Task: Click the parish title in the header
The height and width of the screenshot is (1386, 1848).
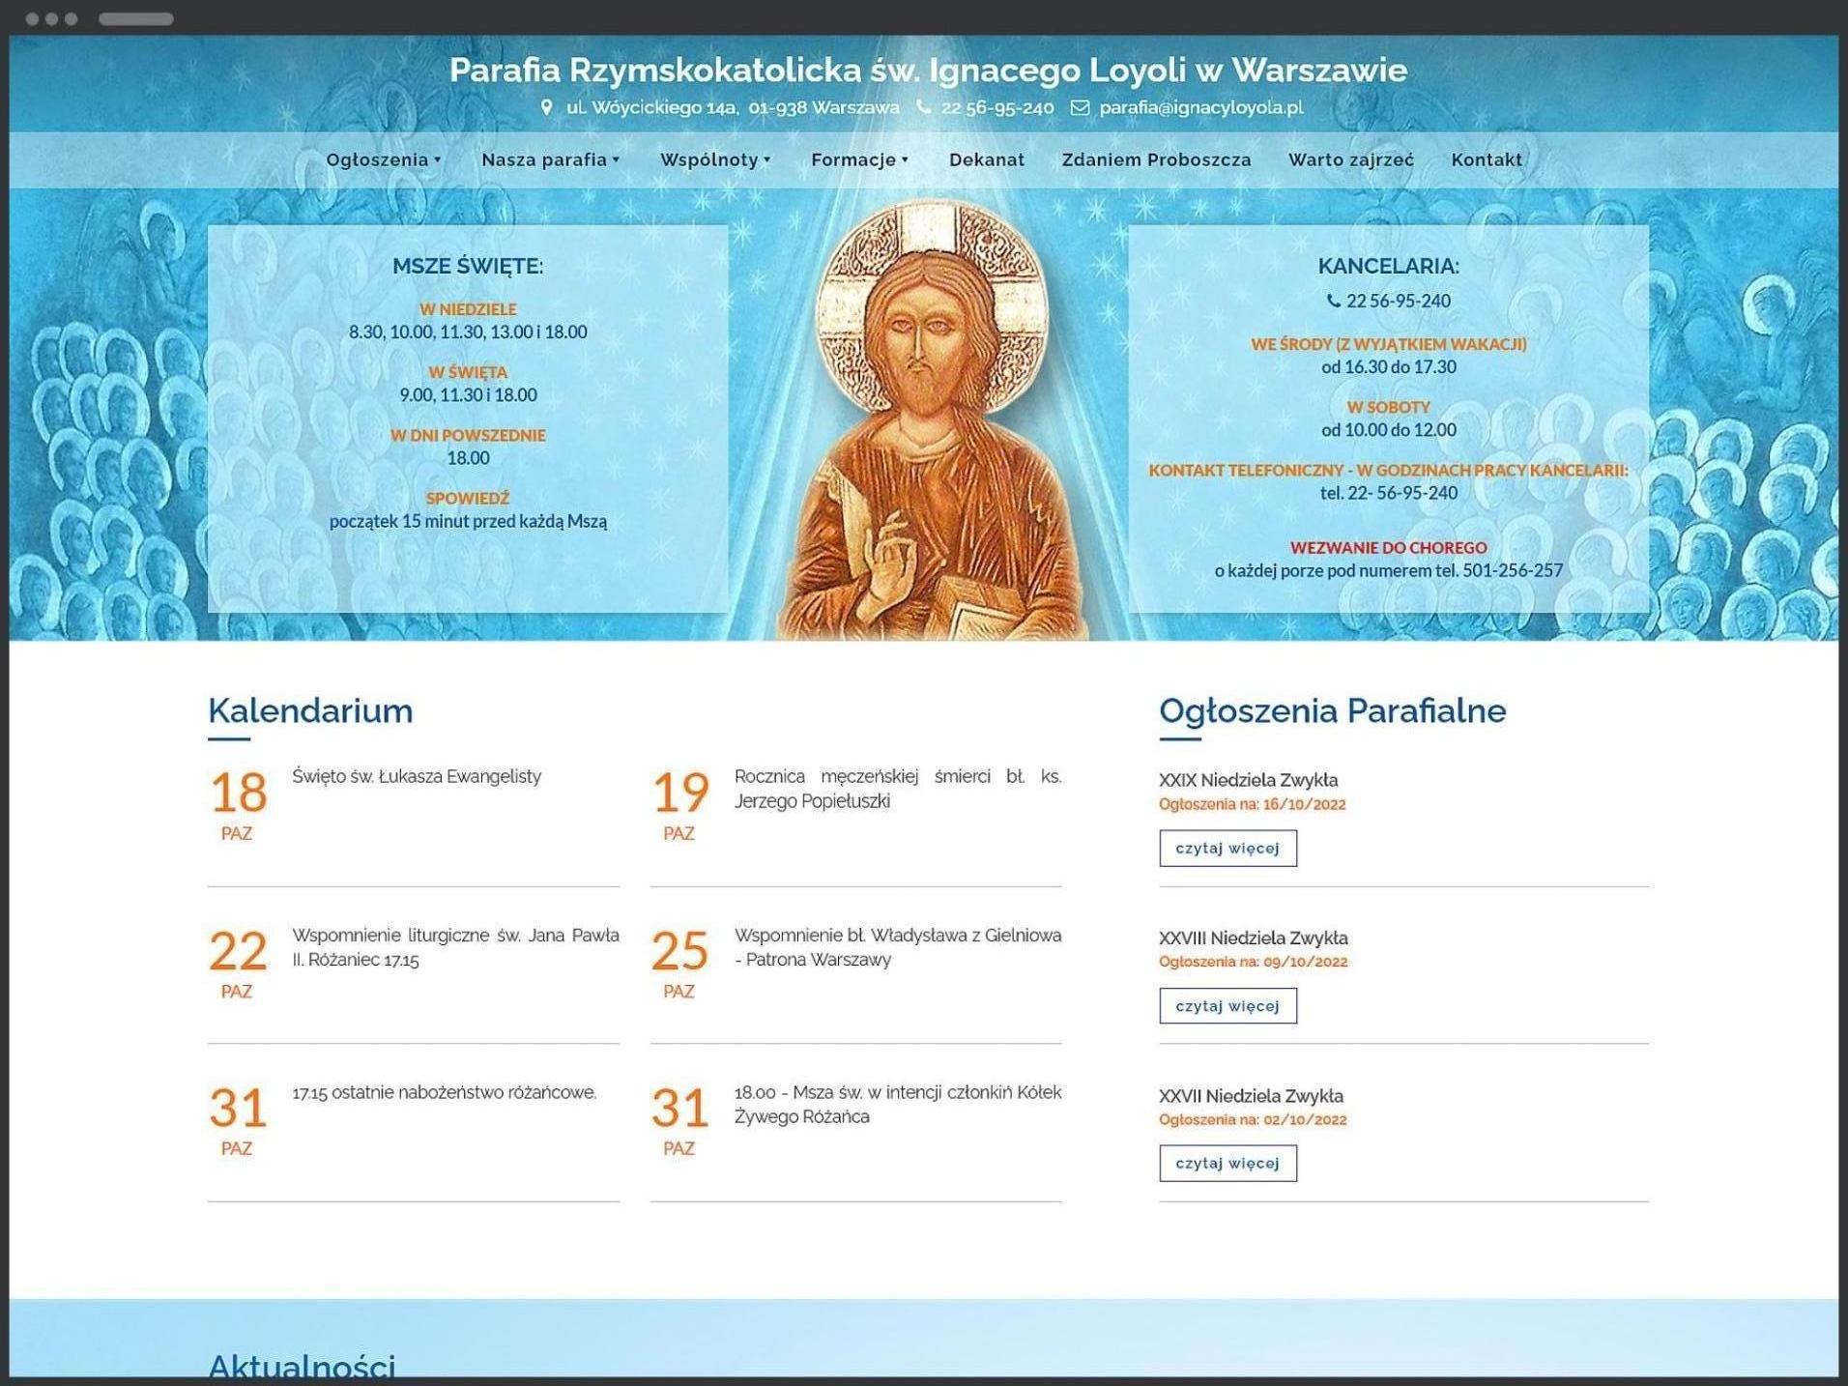Action: 928,70
